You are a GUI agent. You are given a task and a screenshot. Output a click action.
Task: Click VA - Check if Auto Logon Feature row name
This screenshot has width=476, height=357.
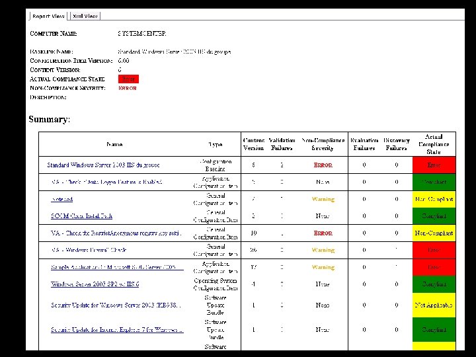coord(106,182)
